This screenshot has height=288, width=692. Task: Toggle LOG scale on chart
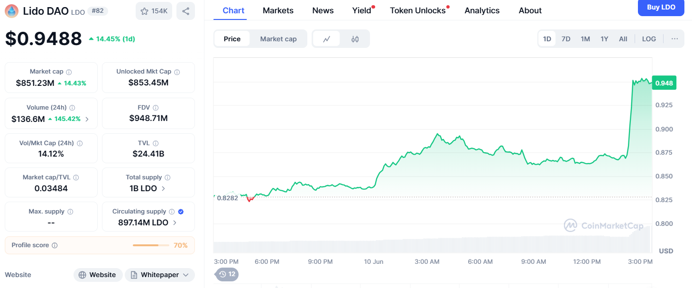(x=649, y=39)
